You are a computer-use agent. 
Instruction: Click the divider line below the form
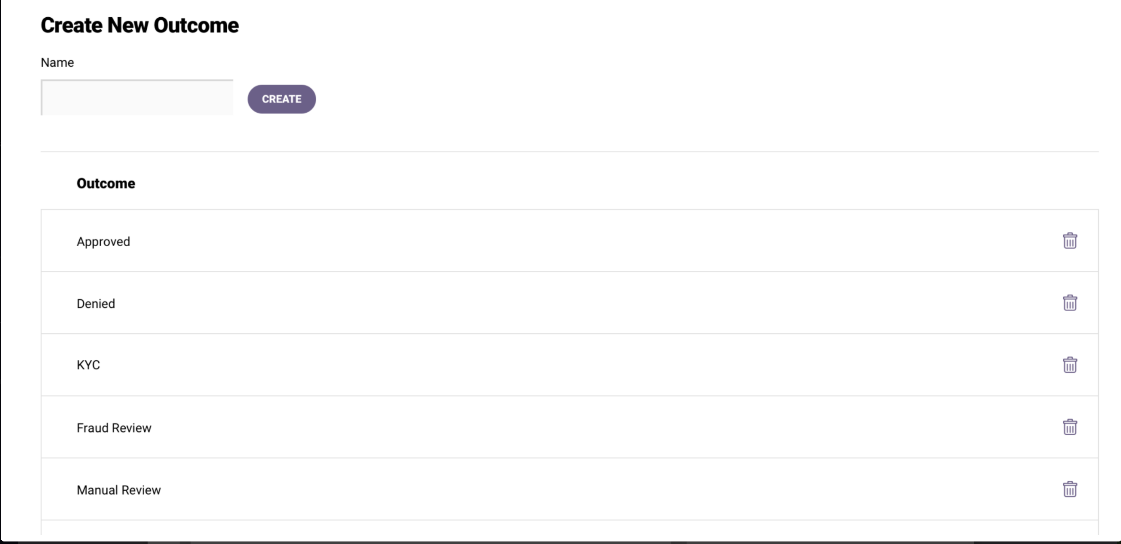(x=570, y=152)
